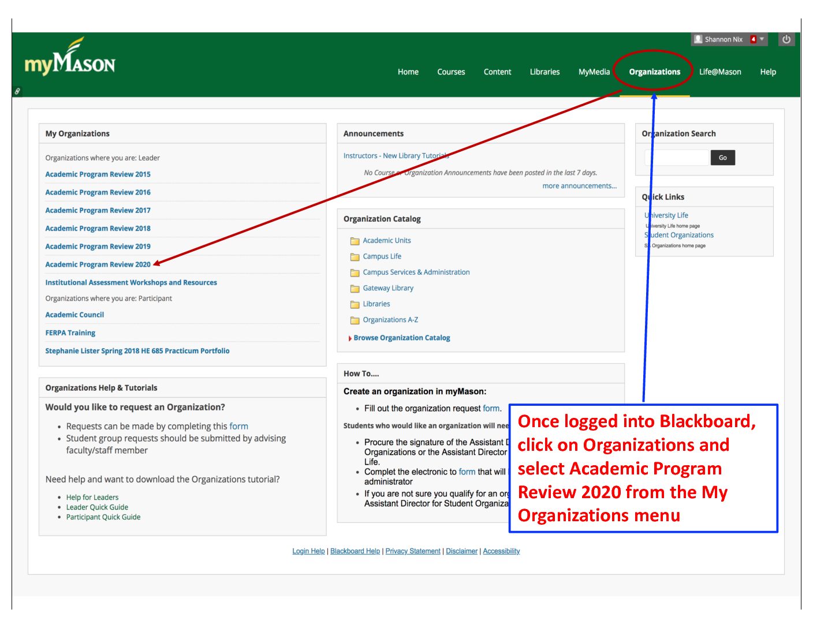The width and height of the screenshot is (813, 628).
Task: Open the Academic Units catalog link
Action: coord(387,241)
